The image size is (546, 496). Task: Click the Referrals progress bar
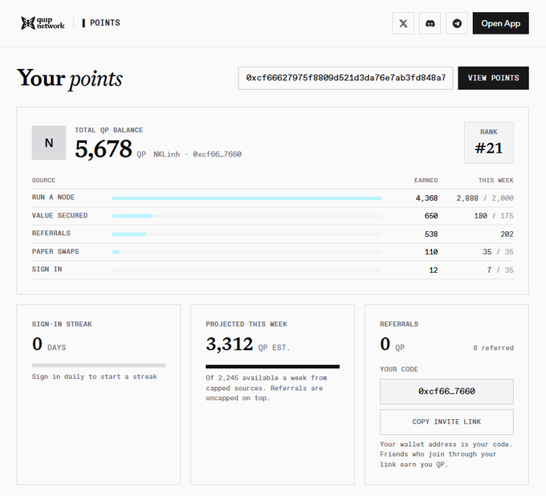[x=247, y=234]
